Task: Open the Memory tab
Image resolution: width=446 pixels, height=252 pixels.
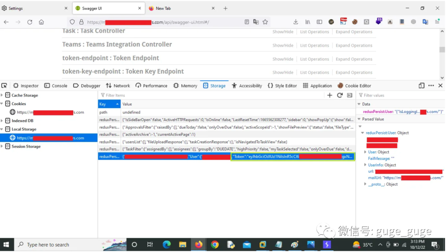Action: point(185,86)
